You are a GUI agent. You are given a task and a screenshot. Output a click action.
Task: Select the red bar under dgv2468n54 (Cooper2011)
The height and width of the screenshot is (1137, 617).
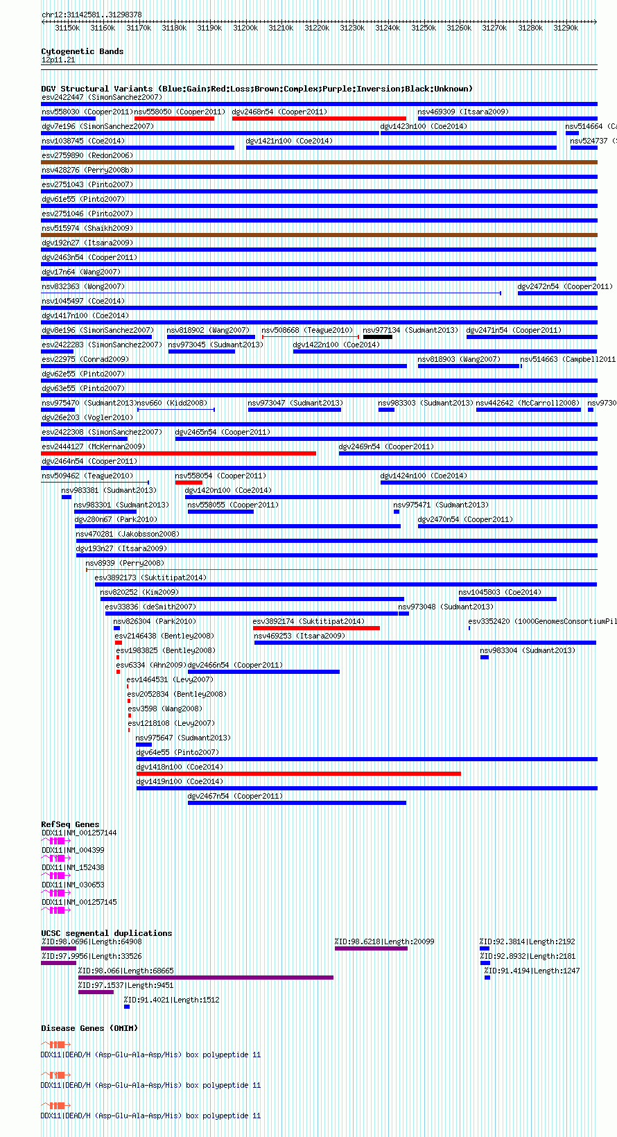319,119
